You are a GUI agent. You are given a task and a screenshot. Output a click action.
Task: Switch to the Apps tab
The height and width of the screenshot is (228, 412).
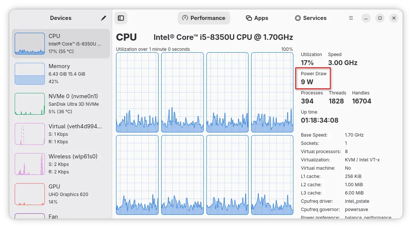(257, 18)
